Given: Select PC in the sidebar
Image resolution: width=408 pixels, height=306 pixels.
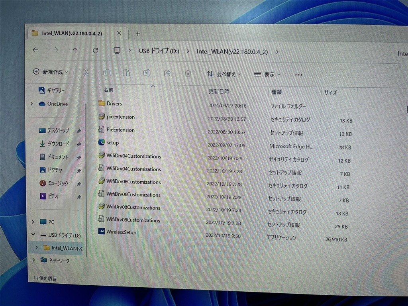Looking at the screenshot, I should (x=47, y=222).
